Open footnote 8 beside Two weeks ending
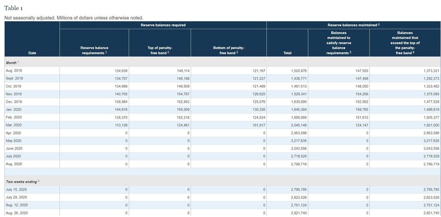This screenshot has height=217, width=441. tap(38, 181)
